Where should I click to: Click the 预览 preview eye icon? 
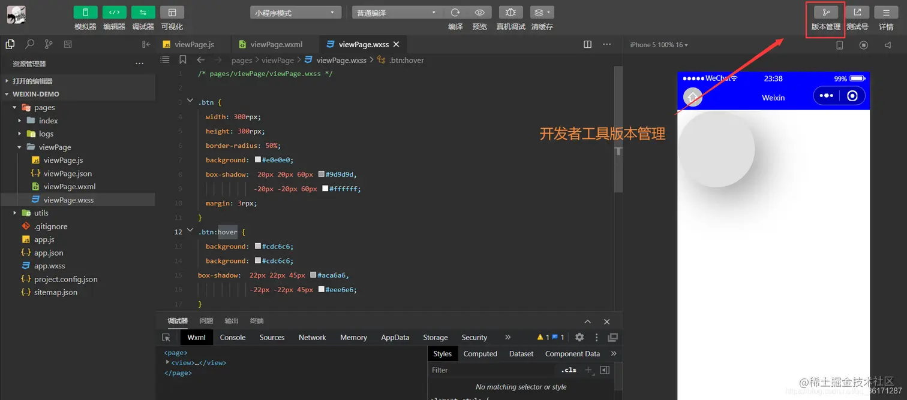pos(479,13)
